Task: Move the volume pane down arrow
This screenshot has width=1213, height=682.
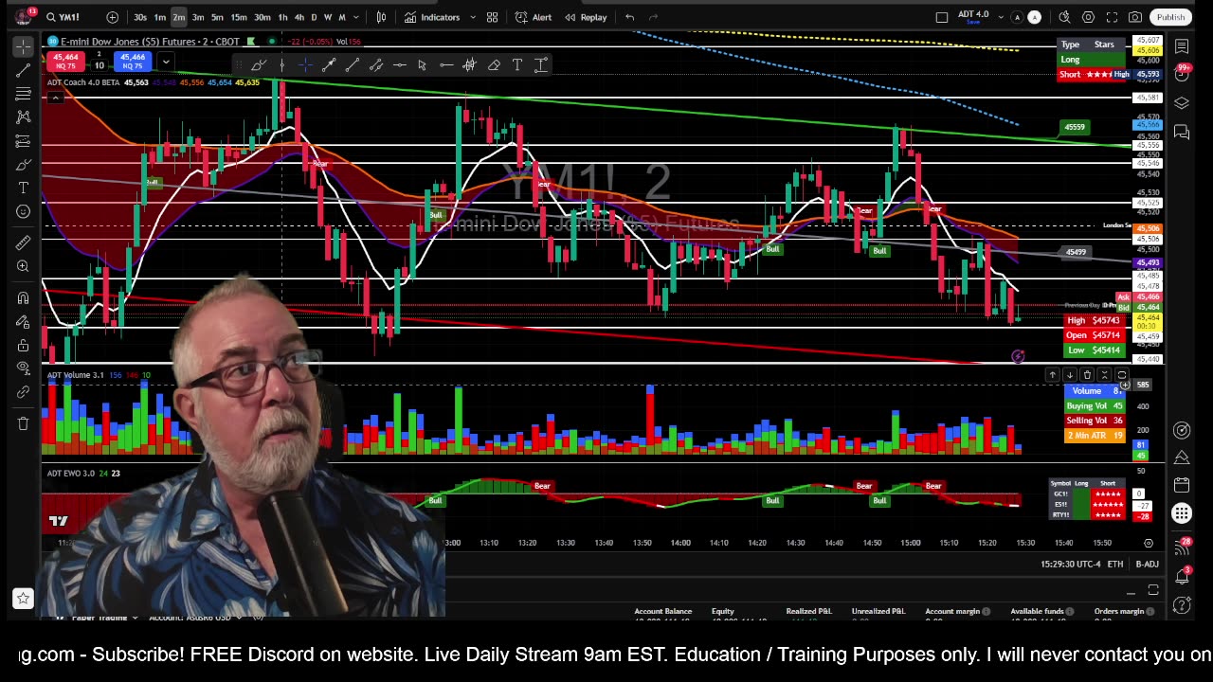Action: coord(1070,375)
